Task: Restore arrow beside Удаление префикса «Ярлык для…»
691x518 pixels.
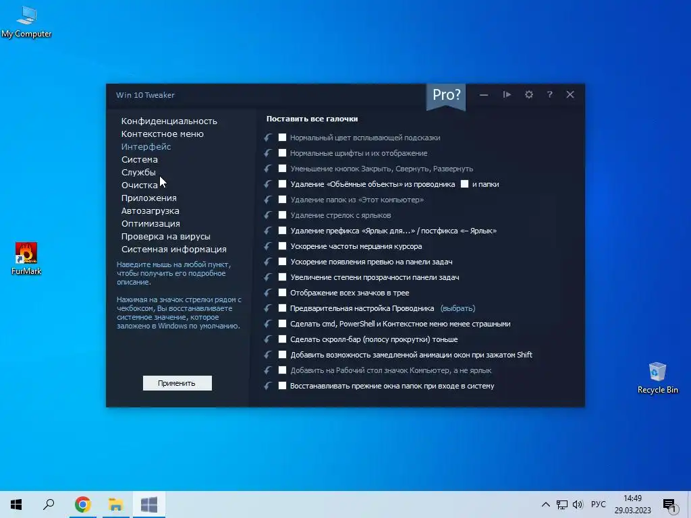Action: click(x=267, y=231)
